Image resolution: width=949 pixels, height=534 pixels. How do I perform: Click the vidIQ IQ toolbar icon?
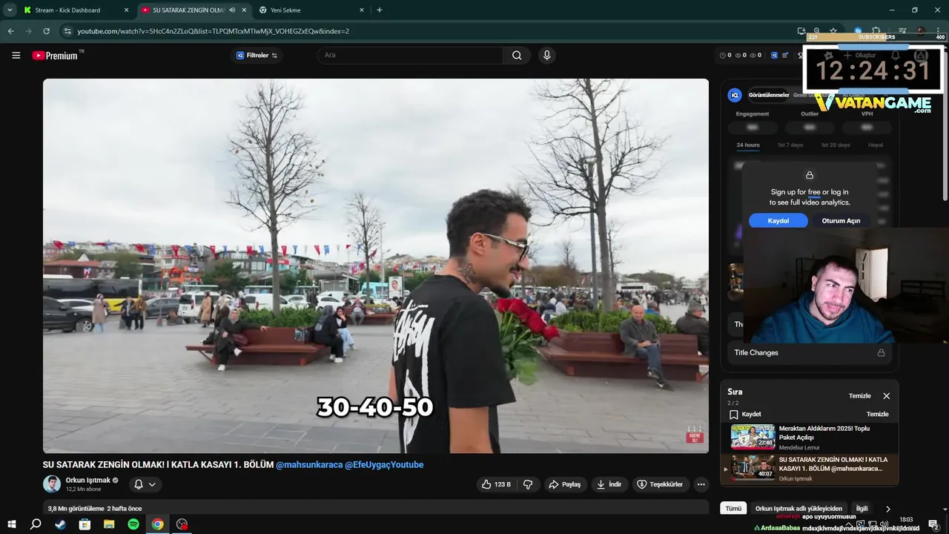coord(774,55)
